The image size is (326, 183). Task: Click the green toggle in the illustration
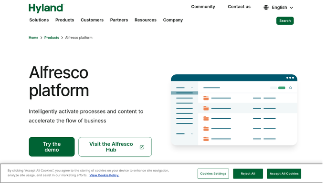click(x=282, y=88)
